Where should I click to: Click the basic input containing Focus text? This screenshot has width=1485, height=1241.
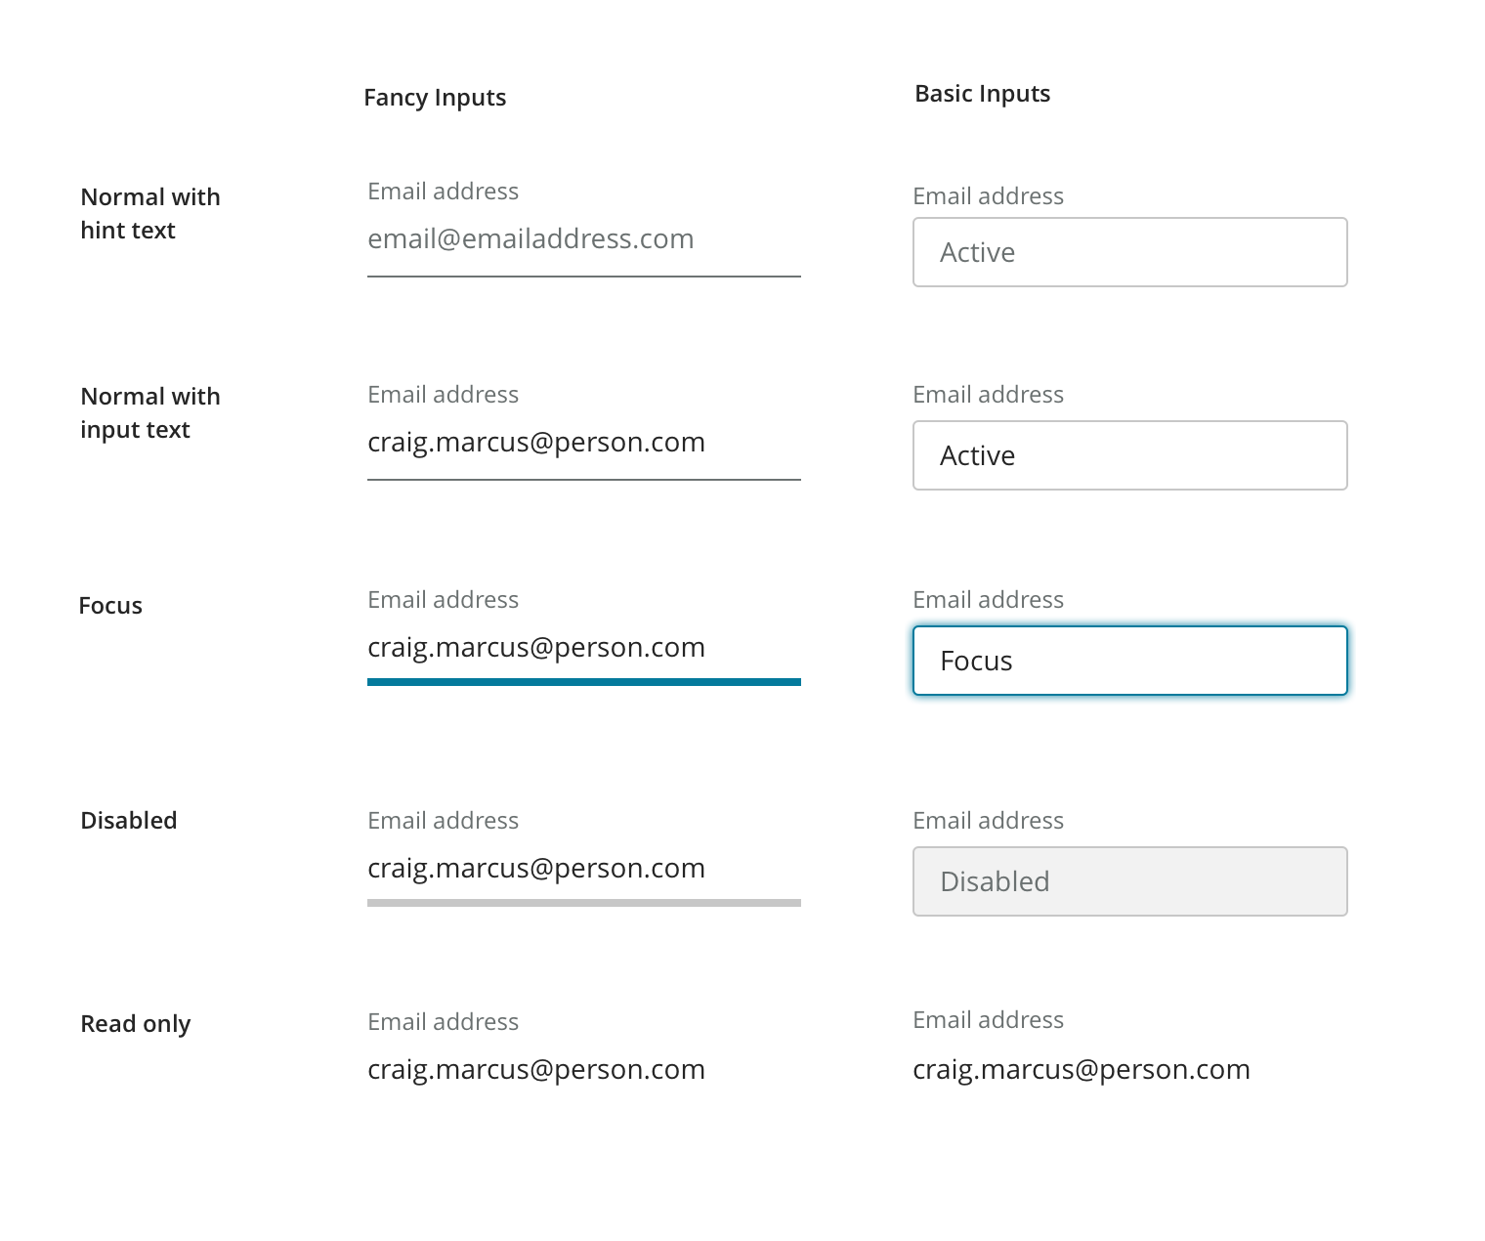(1129, 661)
